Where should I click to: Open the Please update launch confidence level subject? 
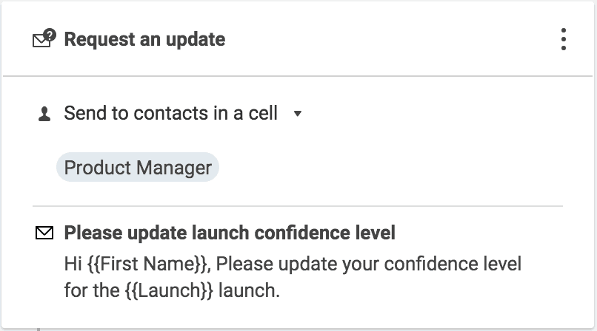[230, 233]
